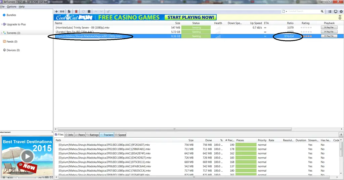Select the Zurako Ben-To torrent row

coord(199,32)
